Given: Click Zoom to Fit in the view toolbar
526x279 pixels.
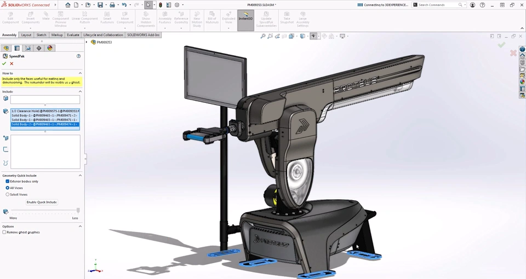Looking at the screenshot, I should coord(263,36).
